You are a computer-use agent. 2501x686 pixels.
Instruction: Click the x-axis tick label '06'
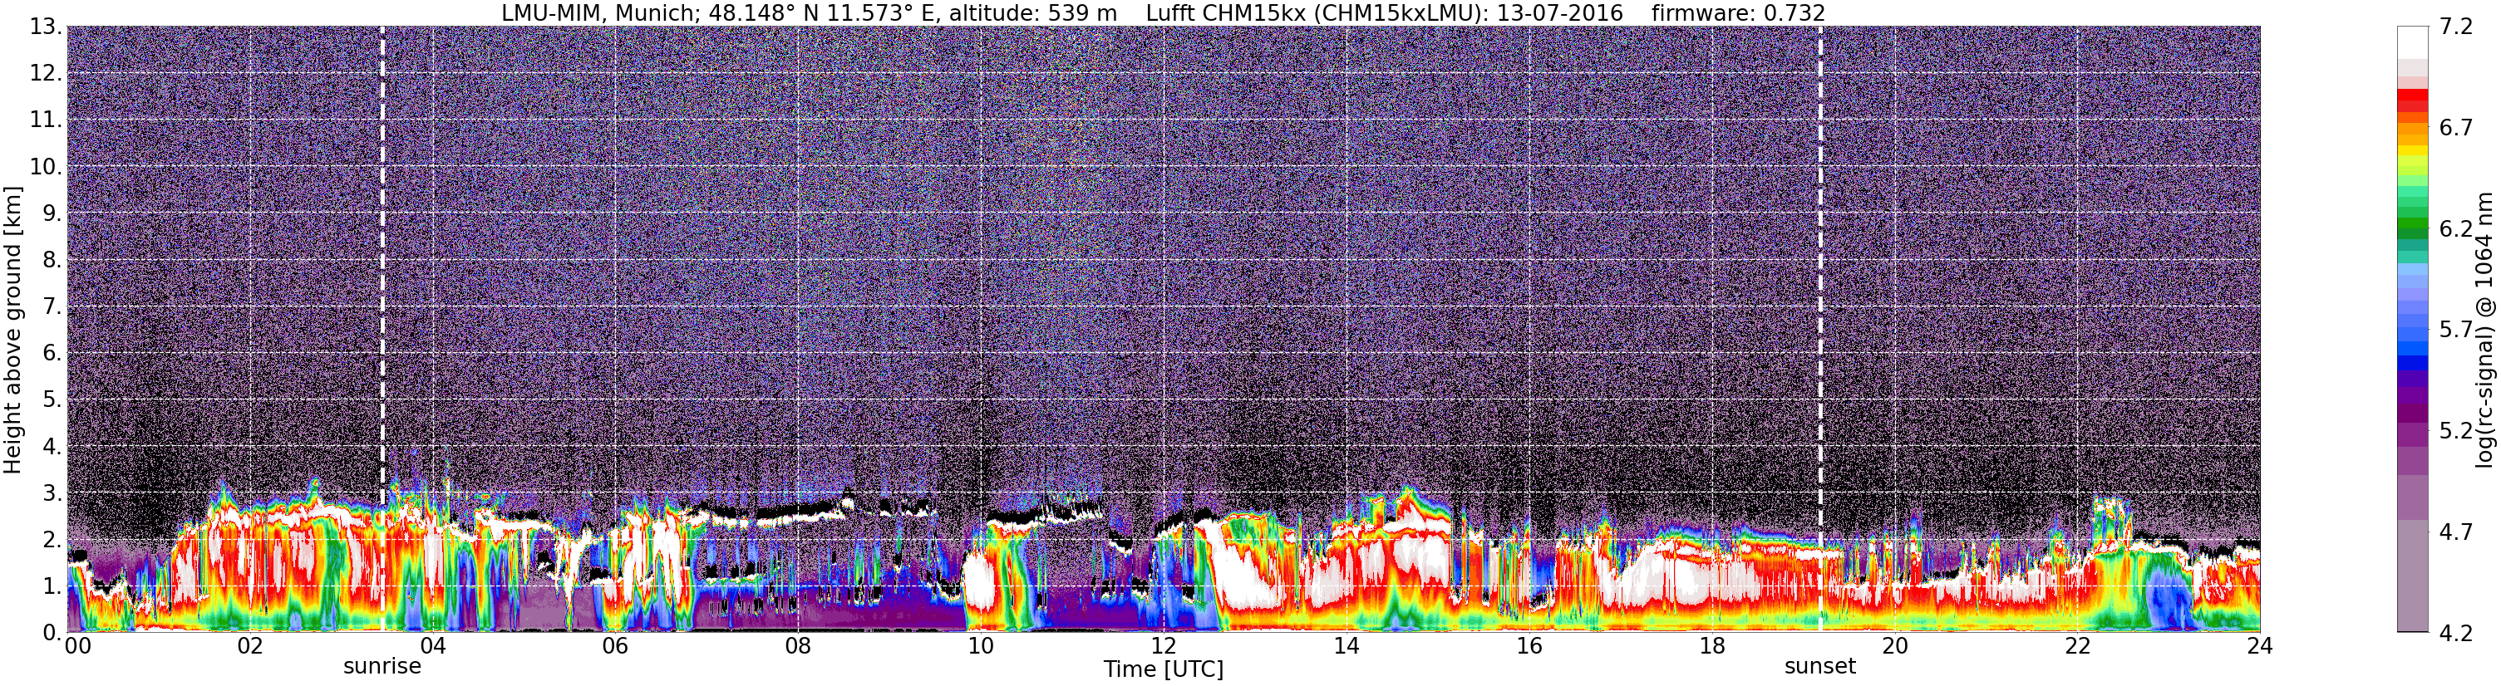614,646
